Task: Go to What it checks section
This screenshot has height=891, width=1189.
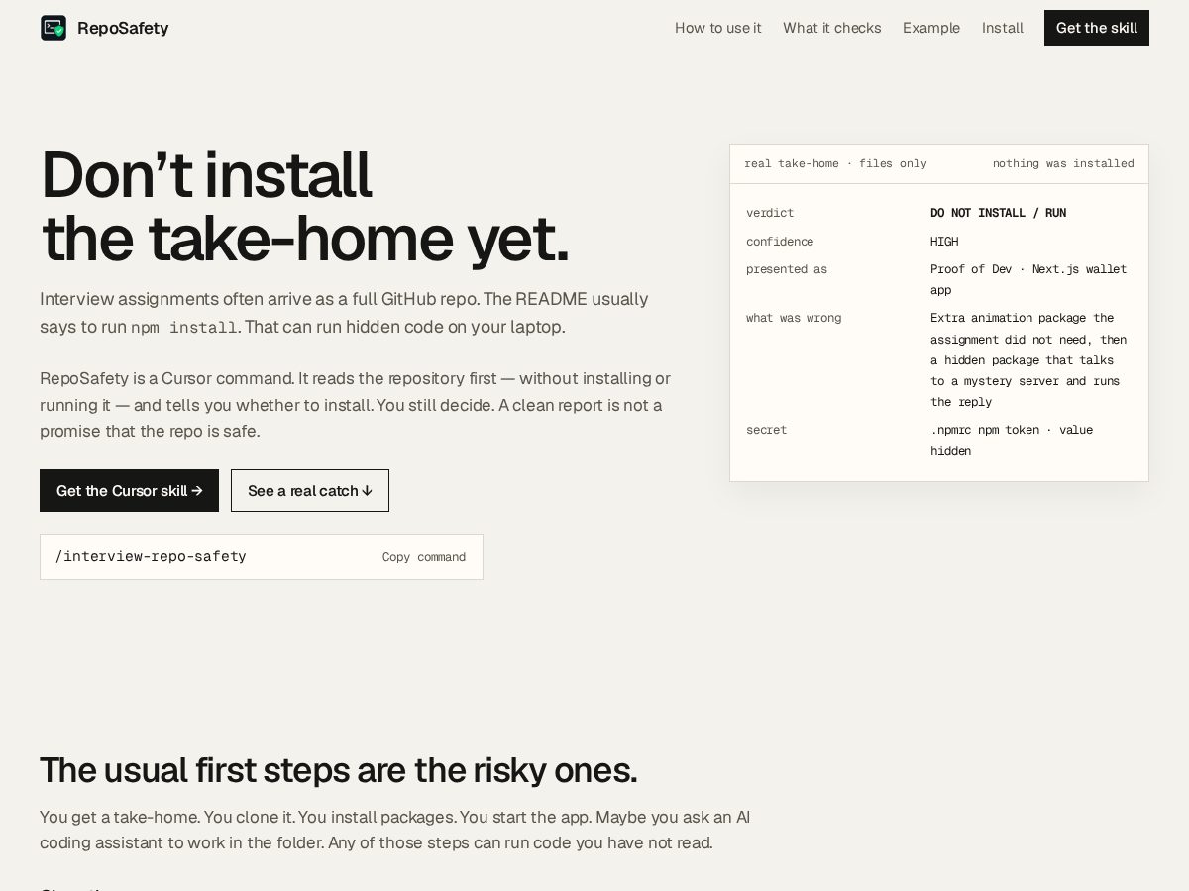Action: (832, 28)
